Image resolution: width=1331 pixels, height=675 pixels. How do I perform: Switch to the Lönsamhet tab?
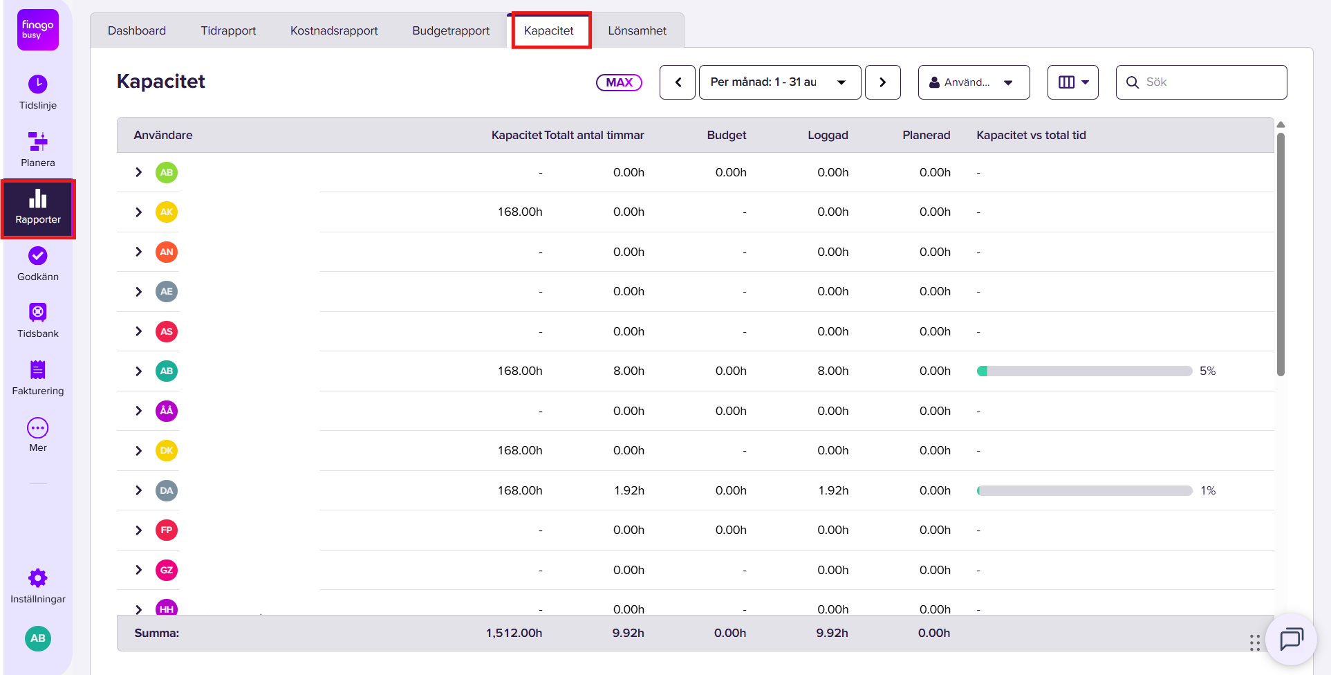tap(637, 30)
